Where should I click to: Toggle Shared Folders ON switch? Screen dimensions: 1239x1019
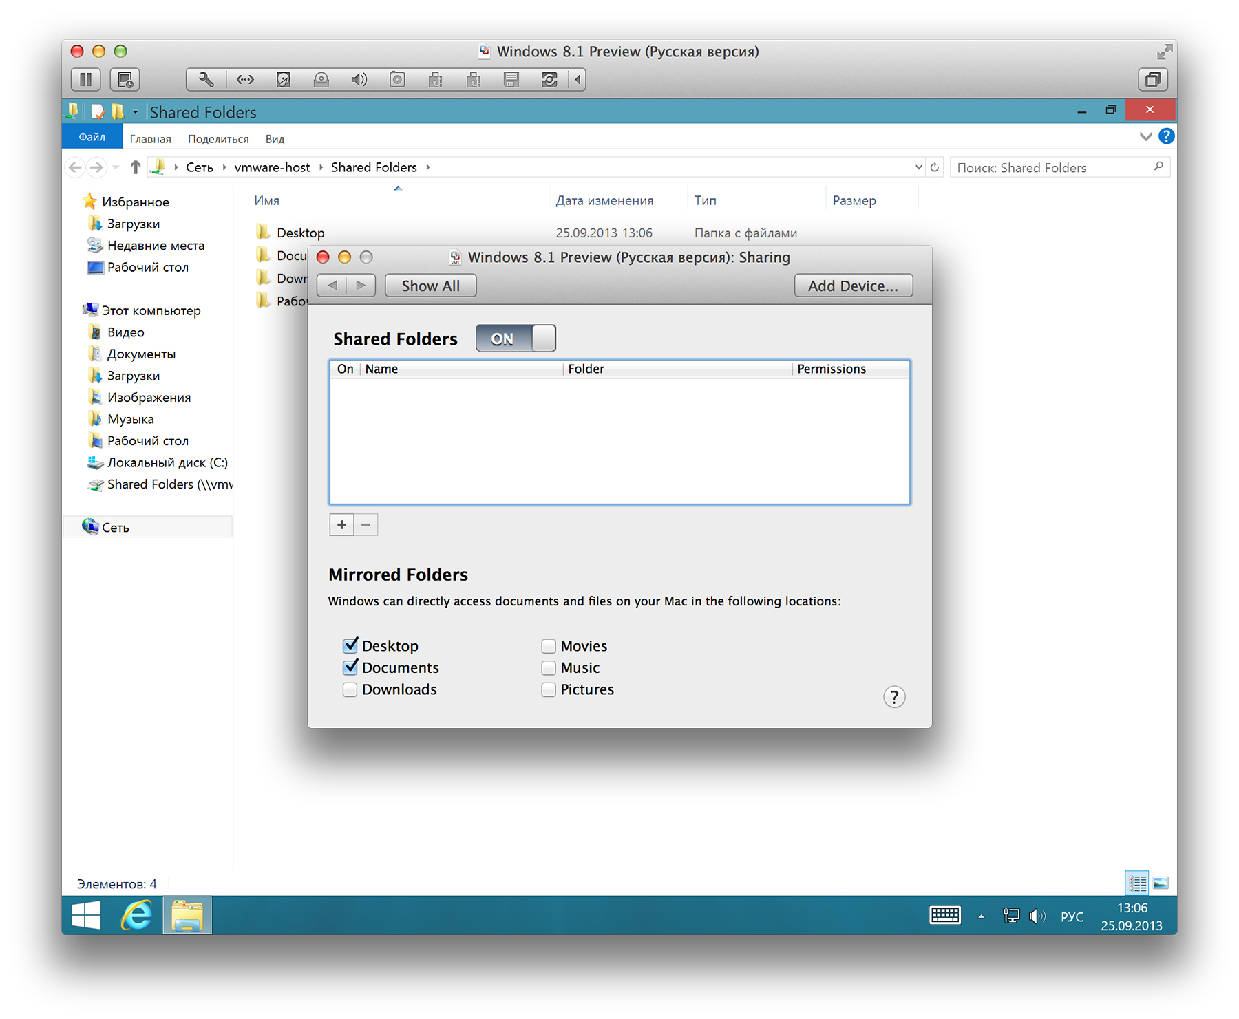516,339
